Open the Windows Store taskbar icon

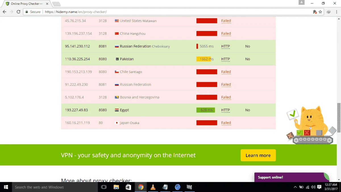click(x=128, y=187)
